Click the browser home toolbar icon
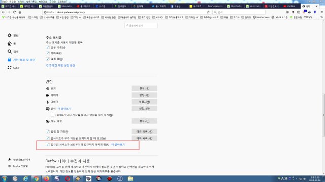Viewport: 325px width, 182px height. 20,12
